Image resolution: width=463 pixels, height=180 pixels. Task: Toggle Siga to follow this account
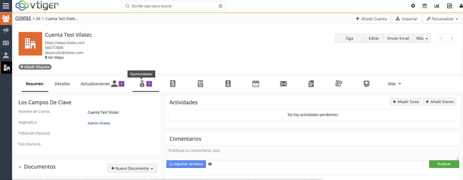click(349, 38)
